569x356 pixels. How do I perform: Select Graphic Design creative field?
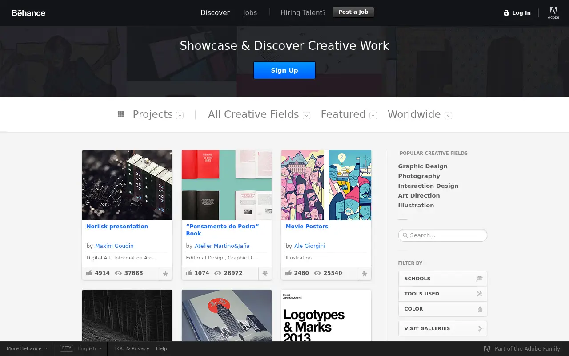click(423, 166)
